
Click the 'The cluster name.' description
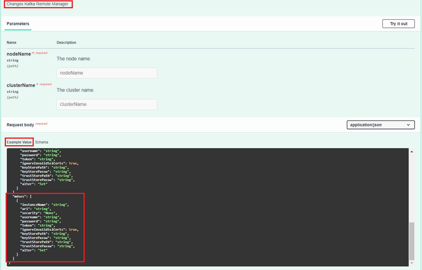[76, 90]
